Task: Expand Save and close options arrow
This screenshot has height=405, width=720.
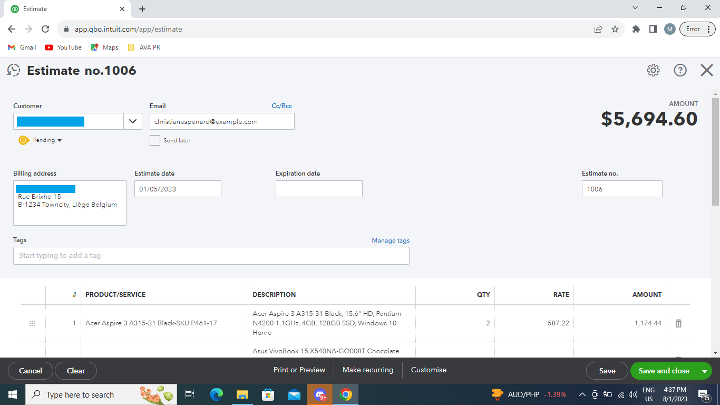Action: point(704,371)
